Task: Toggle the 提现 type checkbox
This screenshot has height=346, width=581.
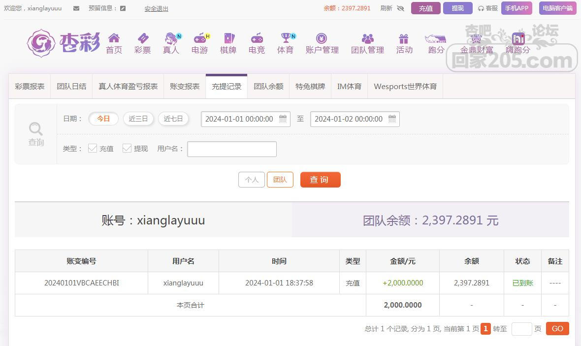Action: point(127,149)
